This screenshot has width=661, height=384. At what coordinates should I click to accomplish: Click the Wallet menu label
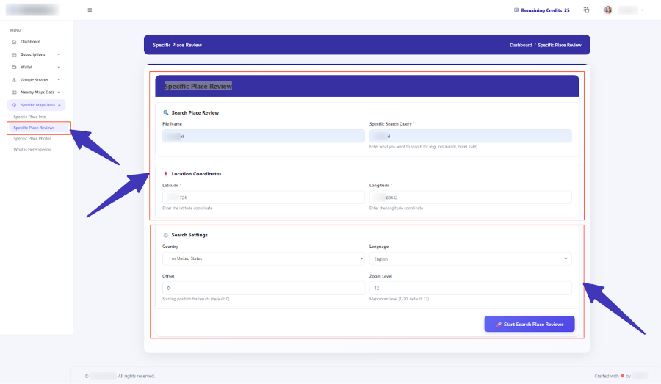[26, 68]
